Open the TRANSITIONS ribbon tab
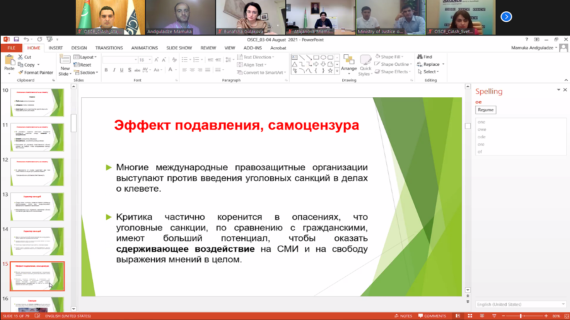 tap(109, 48)
